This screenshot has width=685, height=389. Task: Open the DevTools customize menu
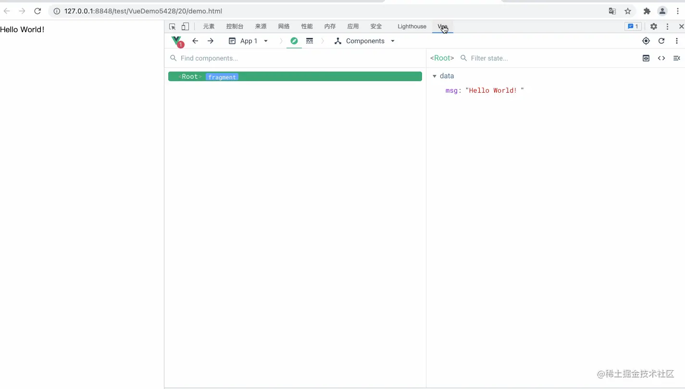[x=667, y=27]
